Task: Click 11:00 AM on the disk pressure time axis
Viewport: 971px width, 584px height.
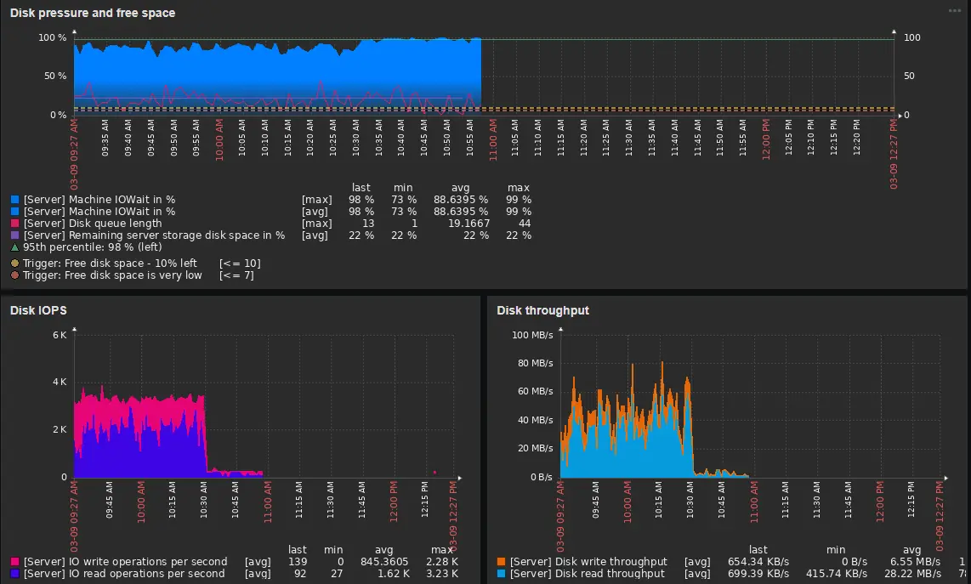Action: pos(493,141)
